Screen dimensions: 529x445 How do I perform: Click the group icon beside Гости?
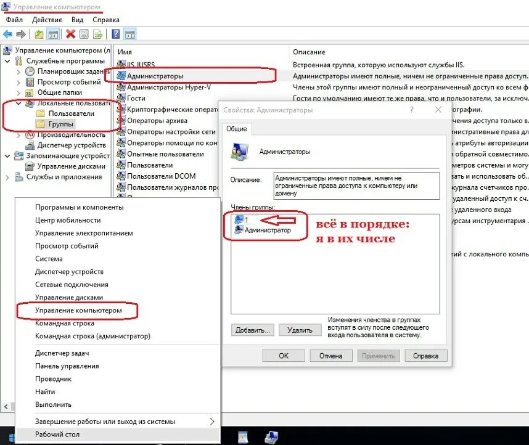pyautogui.click(x=121, y=98)
